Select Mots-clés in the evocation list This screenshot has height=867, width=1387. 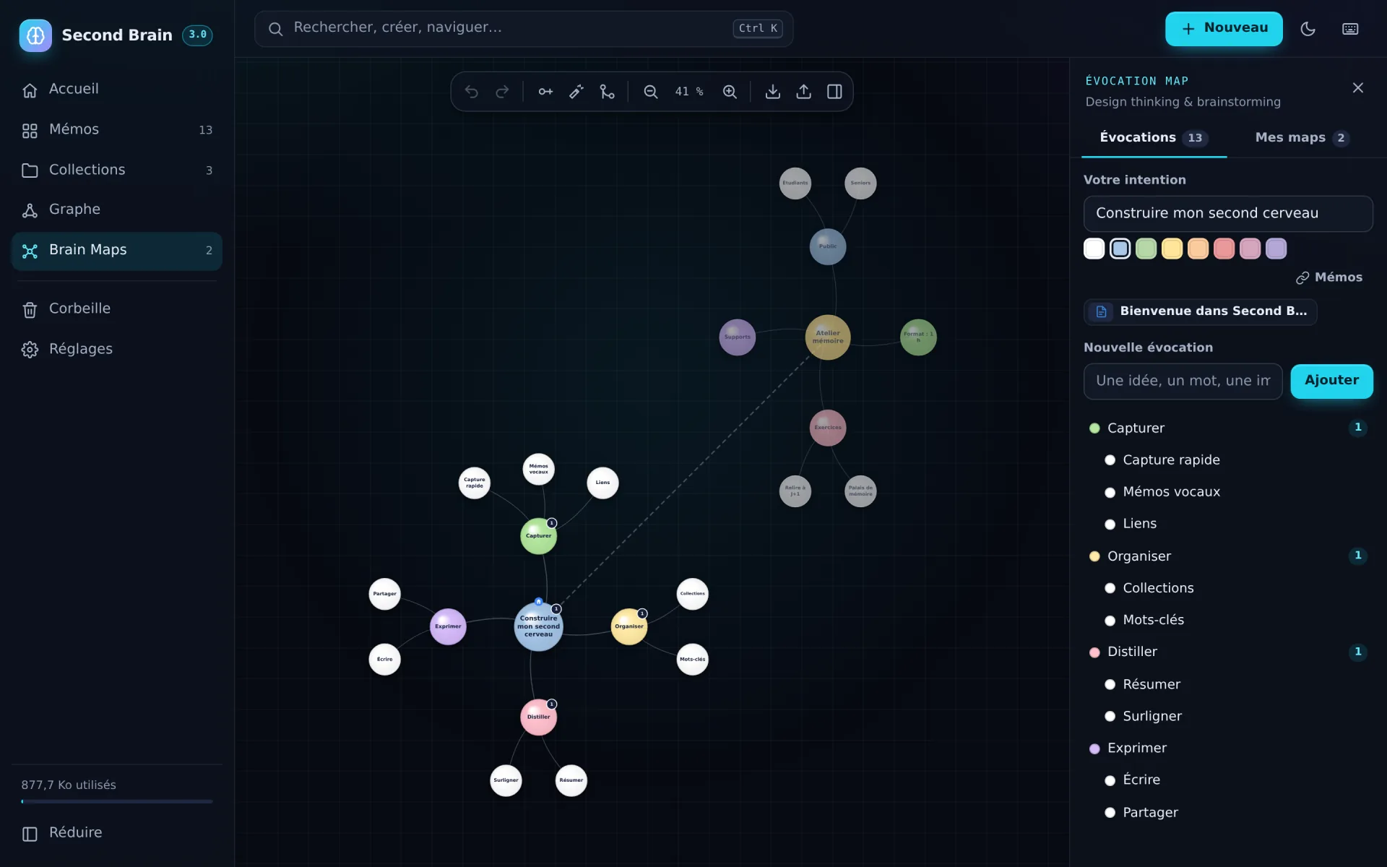tap(1235, 621)
